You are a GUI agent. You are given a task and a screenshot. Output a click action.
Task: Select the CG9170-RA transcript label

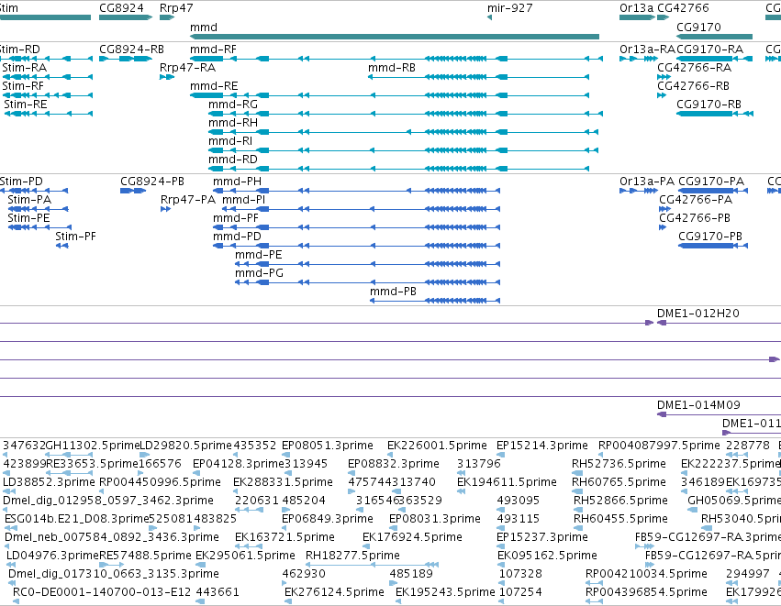pos(709,50)
